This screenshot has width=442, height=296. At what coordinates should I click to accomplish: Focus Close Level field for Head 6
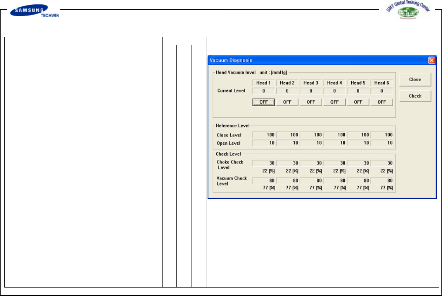(x=382, y=135)
